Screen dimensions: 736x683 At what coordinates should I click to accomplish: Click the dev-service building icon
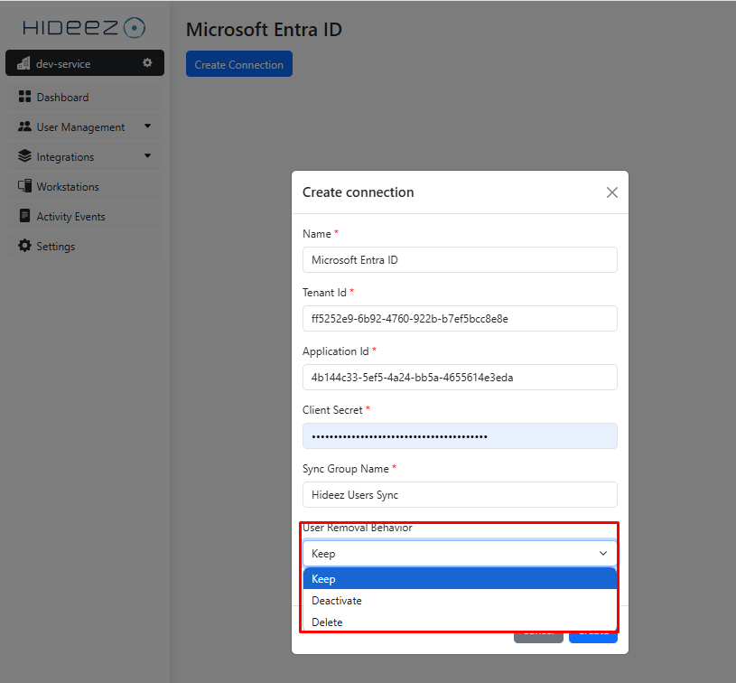[23, 63]
